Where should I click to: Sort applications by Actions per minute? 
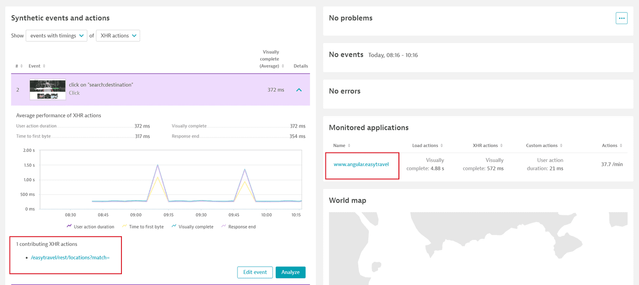621,145
